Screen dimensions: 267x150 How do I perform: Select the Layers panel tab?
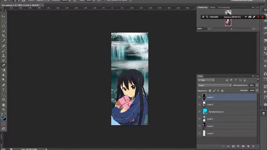(x=200, y=76)
